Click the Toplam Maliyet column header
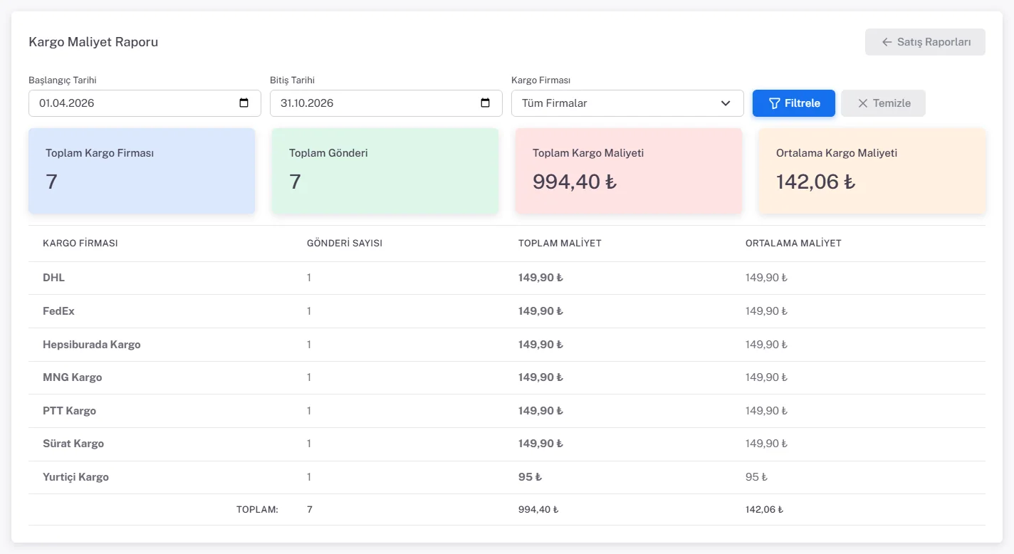The height and width of the screenshot is (554, 1014). pyautogui.click(x=560, y=244)
